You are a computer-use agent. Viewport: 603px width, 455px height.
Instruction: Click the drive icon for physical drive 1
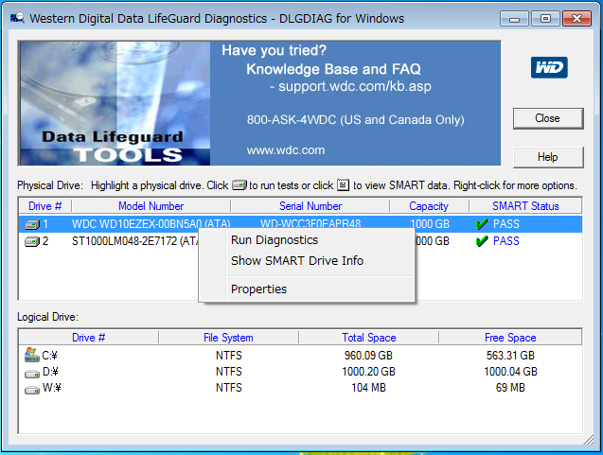coord(32,224)
